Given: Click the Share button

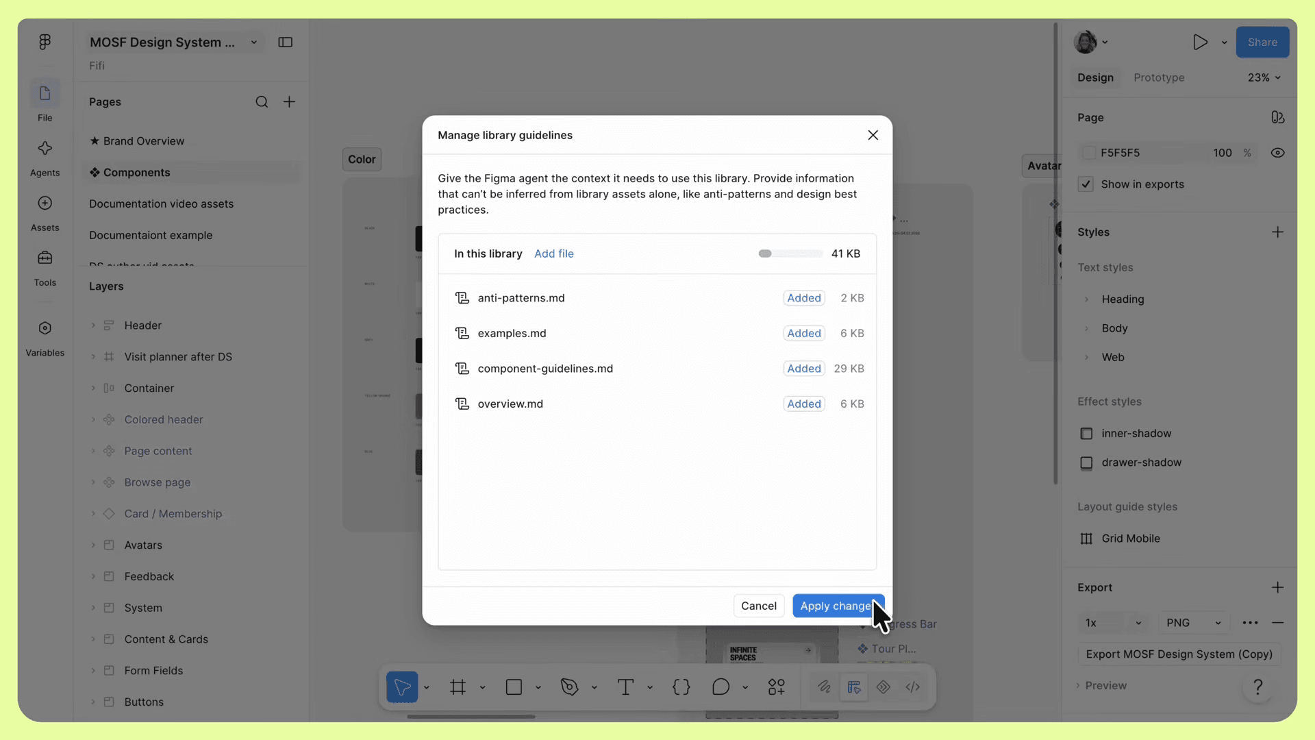Looking at the screenshot, I should [1262, 42].
